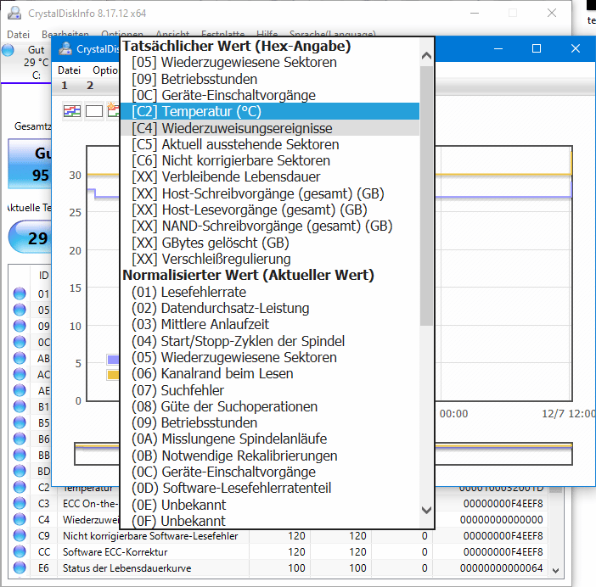Image resolution: width=596 pixels, height=587 pixels.
Task: Click the status circle of attribute row AC
Action: pos(20,374)
